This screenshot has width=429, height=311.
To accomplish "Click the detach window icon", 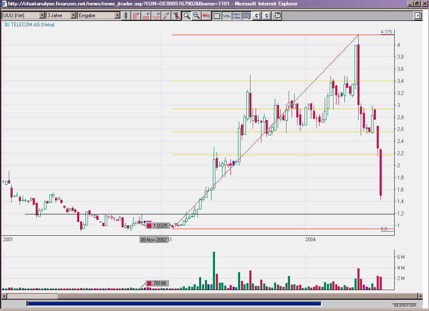I will coord(277,15).
